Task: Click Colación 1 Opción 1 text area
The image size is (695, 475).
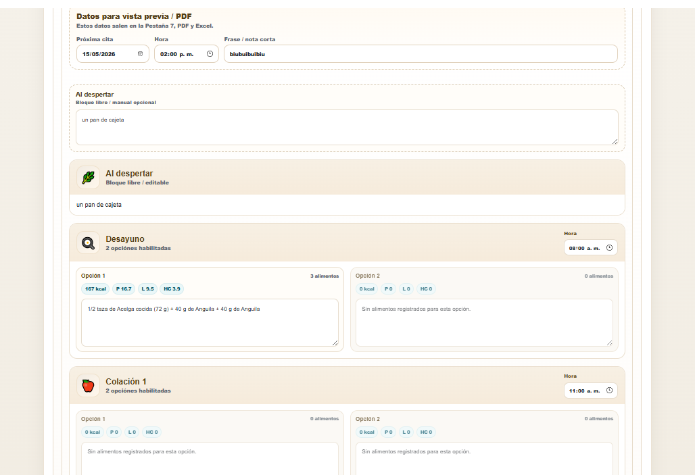Action: click(x=210, y=459)
